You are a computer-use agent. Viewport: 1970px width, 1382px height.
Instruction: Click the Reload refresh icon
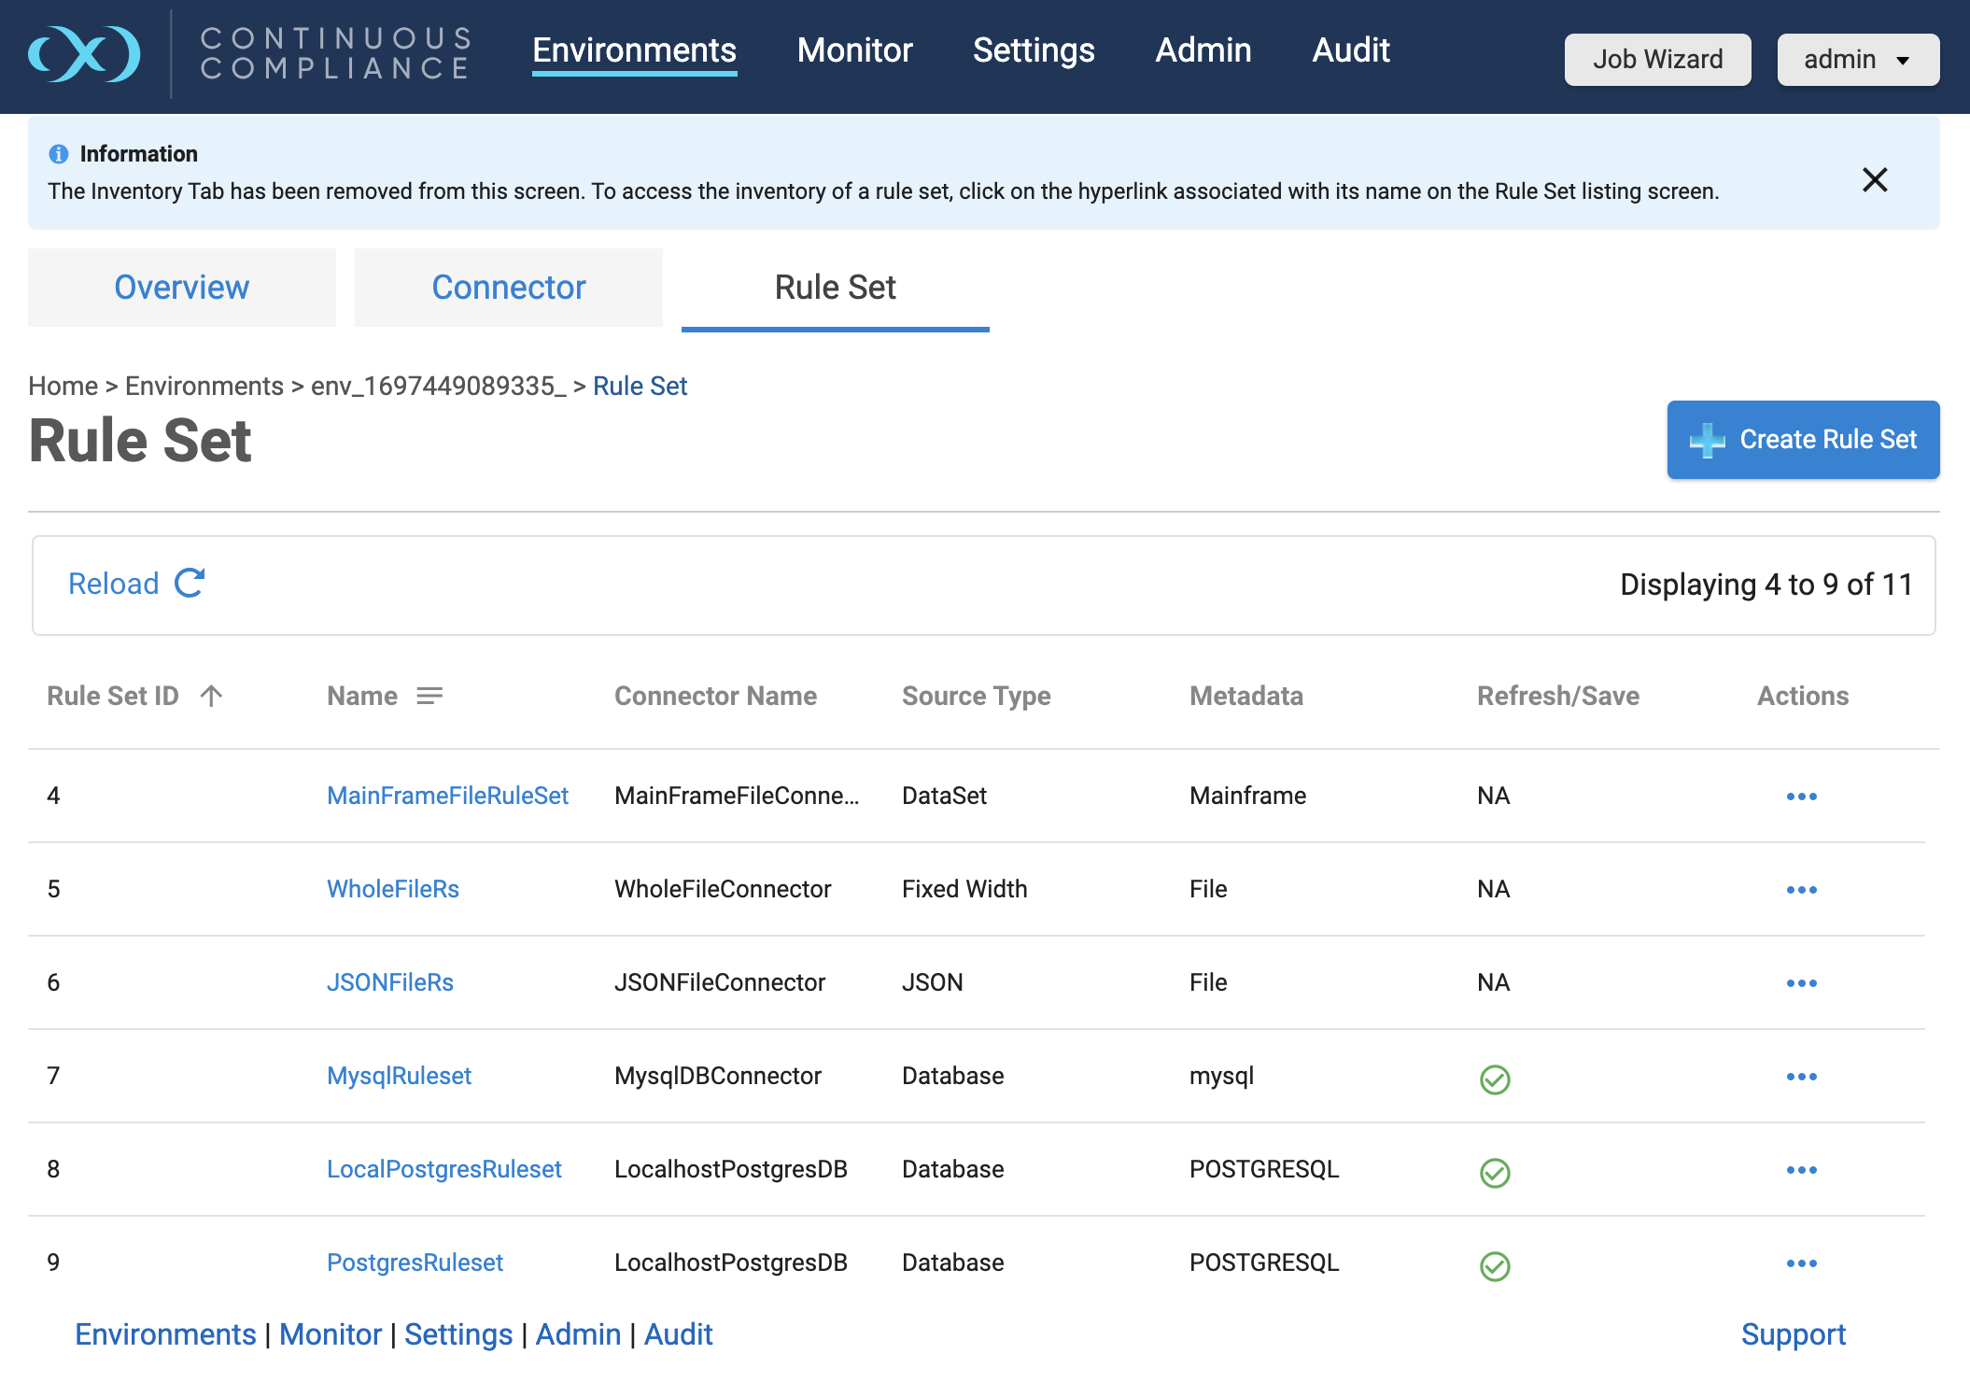[190, 584]
